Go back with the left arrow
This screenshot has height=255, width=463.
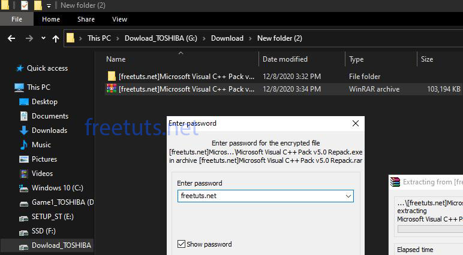[x=11, y=38]
